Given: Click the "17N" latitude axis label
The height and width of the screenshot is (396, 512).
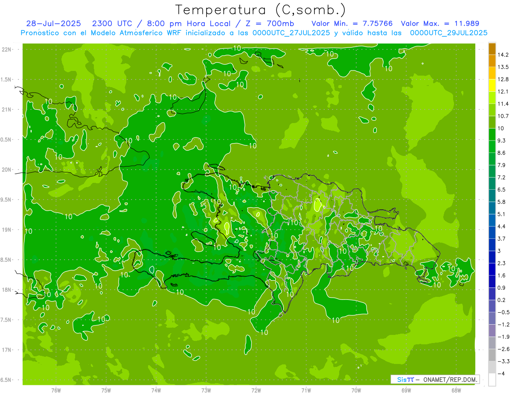Looking at the screenshot, I should [6, 350].
